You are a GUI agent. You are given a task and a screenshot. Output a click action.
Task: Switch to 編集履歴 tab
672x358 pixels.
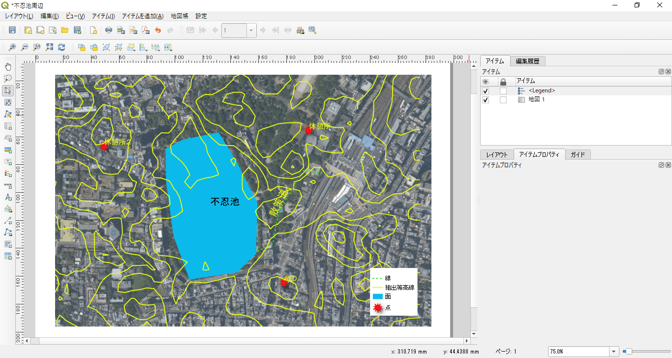[527, 61]
